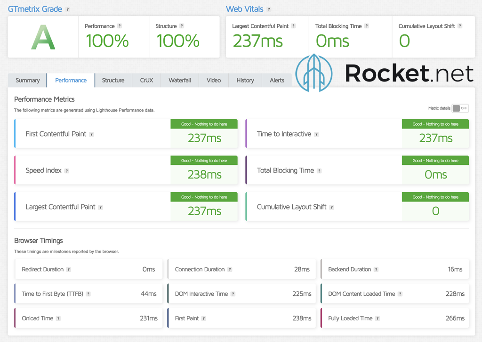
Task: Open the Video tab
Action: pyautogui.click(x=214, y=80)
